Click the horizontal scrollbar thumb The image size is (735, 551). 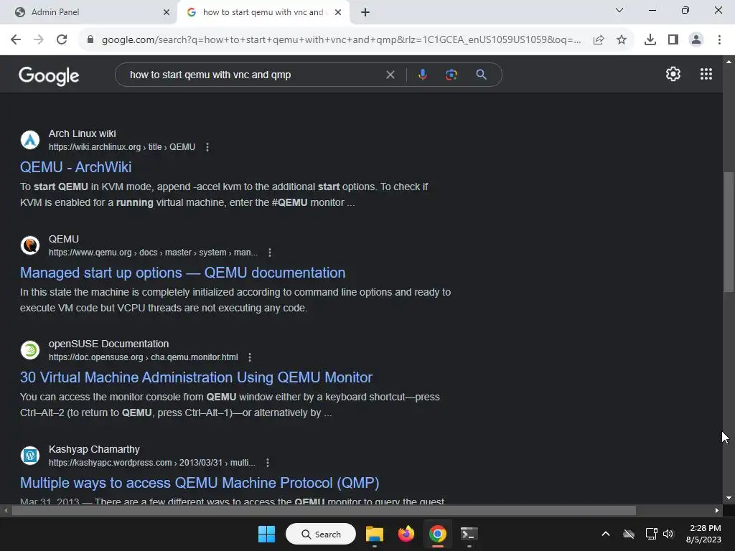click(324, 510)
